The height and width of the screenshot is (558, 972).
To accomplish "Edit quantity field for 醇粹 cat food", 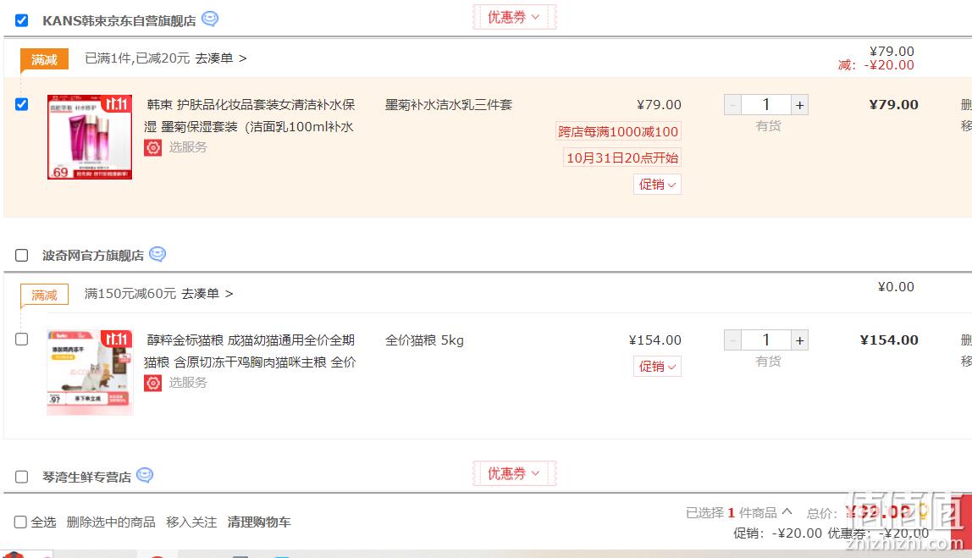I will click(766, 340).
